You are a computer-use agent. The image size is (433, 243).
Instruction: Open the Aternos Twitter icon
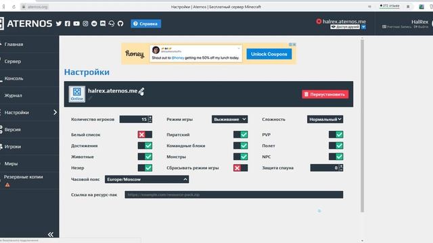pos(59,24)
